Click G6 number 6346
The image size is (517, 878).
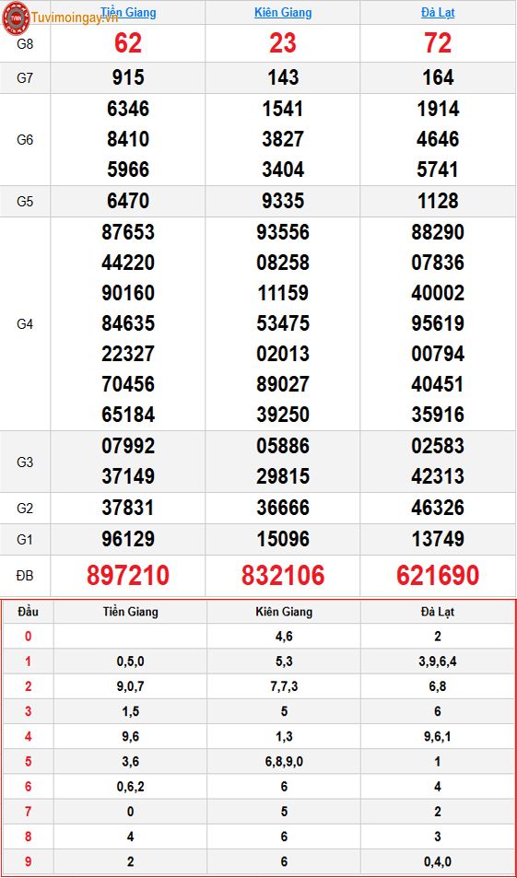128,109
